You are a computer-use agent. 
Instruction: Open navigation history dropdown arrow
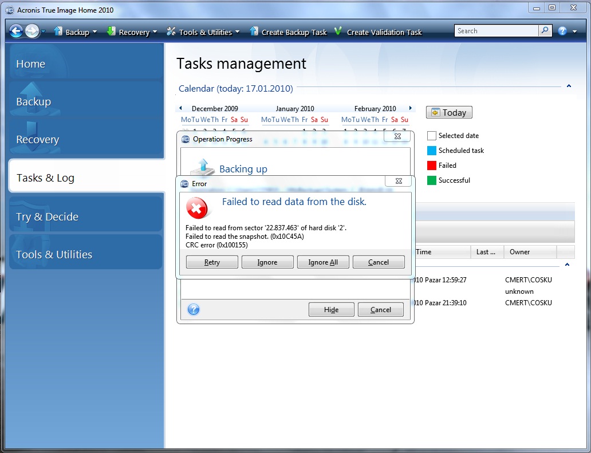pyautogui.click(x=44, y=31)
